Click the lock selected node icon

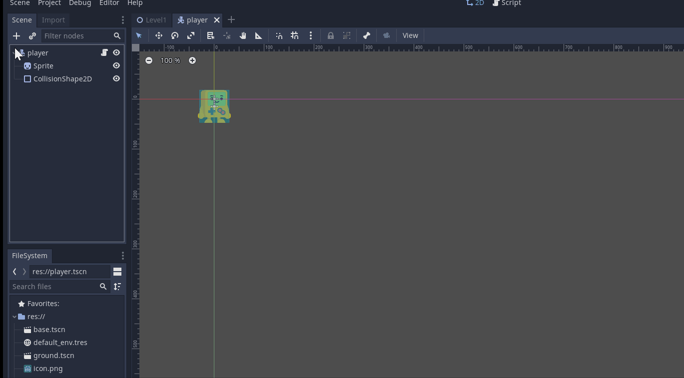coord(331,35)
